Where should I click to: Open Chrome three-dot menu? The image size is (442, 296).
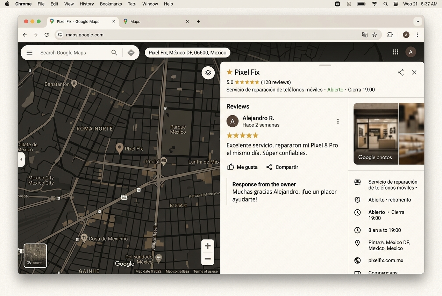[417, 35]
